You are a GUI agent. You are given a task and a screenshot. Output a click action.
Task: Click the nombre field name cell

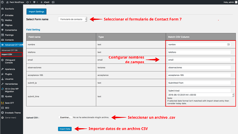(61, 45)
